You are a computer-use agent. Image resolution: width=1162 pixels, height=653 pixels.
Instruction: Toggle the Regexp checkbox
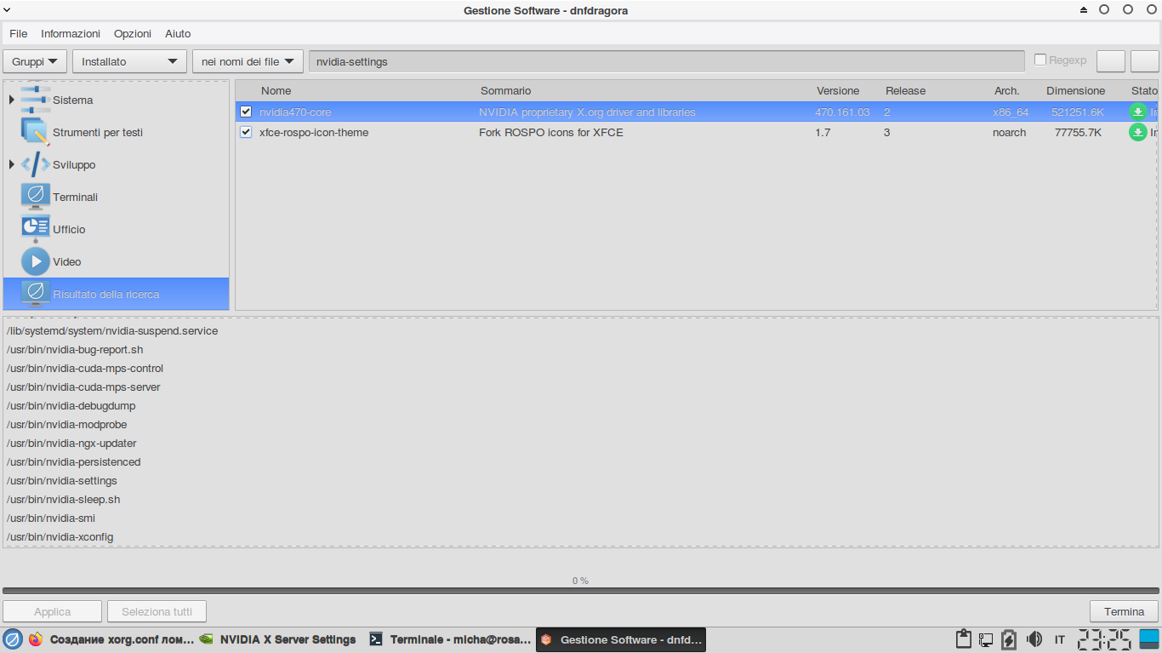[x=1040, y=60]
